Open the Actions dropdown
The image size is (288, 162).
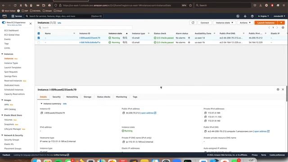(245, 23)
